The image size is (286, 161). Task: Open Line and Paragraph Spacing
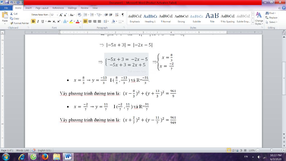[106, 21]
